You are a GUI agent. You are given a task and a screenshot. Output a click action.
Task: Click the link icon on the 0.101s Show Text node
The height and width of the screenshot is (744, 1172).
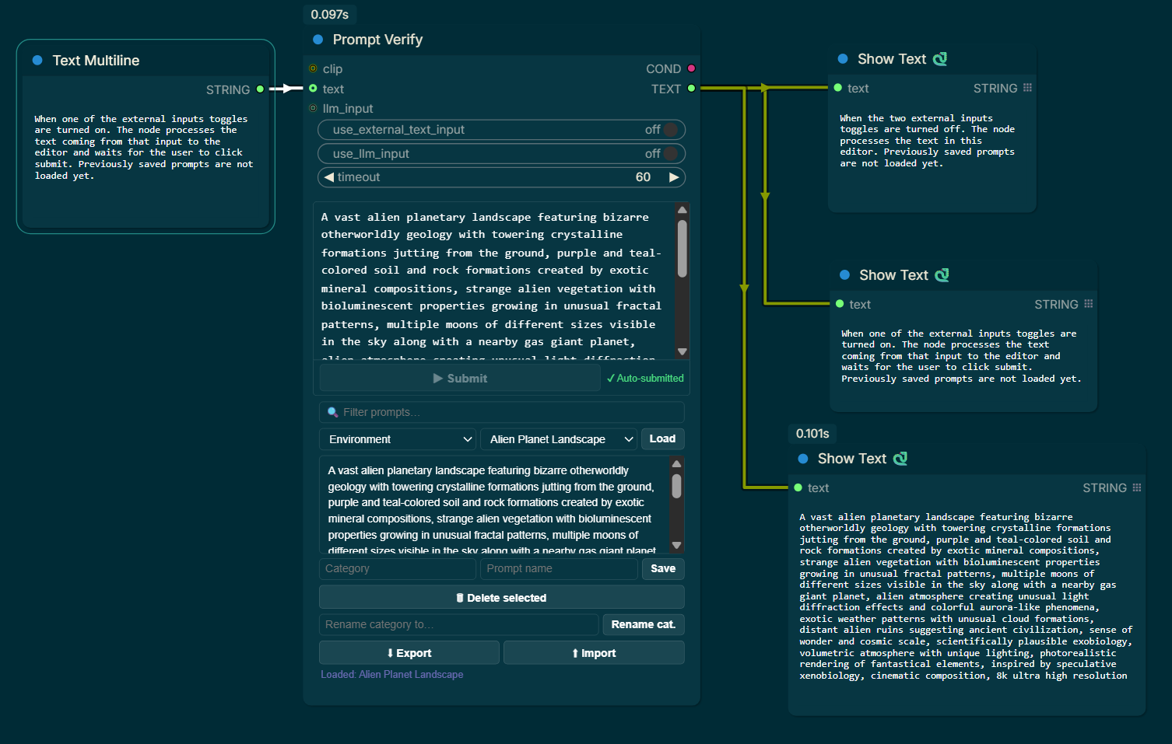[900, 459]
